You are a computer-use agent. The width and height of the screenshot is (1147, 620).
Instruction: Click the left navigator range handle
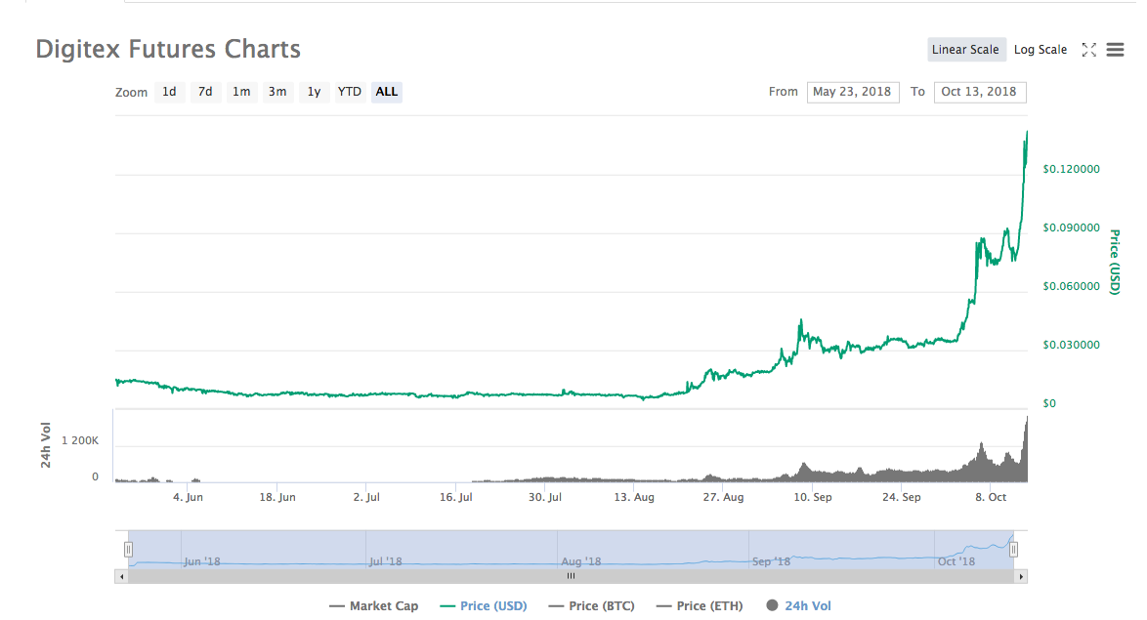(128, 549)
